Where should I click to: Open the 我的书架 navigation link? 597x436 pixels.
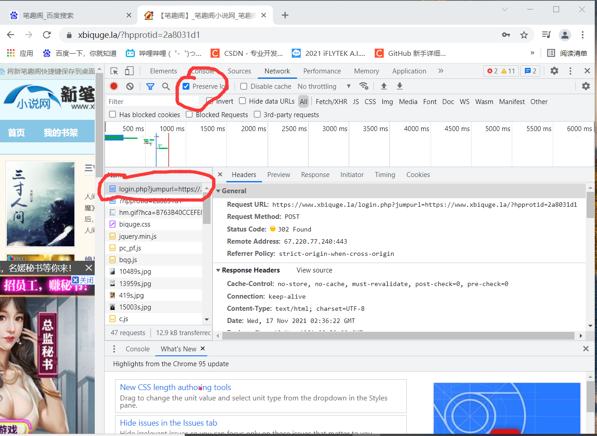pyautogui.click(x=60, y=133)
